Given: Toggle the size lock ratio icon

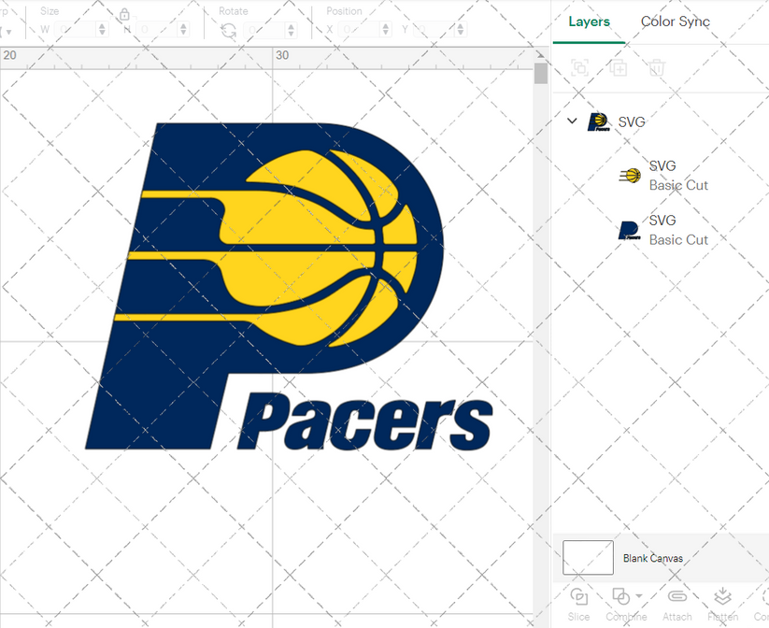Looking at the screenshot, I should click(x=124, y=16).
